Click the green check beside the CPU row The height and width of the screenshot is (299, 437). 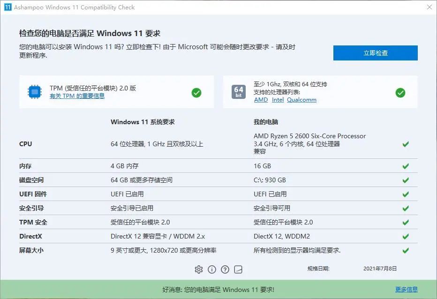[x=406, y=144]
